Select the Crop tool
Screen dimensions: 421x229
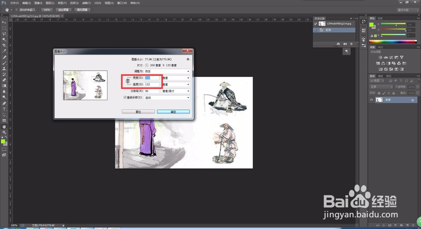coord(4,45)
